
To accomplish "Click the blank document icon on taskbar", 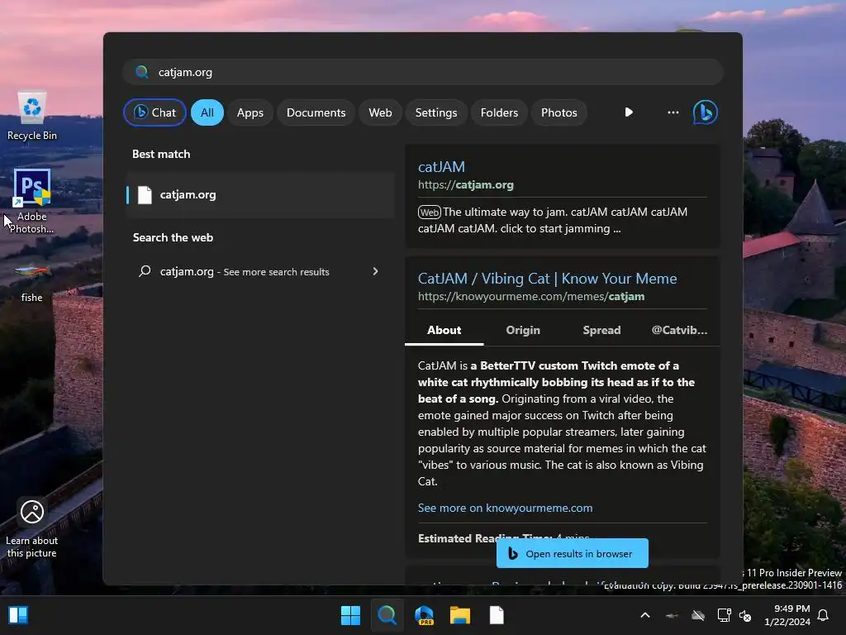I will [x=497, y=615].
